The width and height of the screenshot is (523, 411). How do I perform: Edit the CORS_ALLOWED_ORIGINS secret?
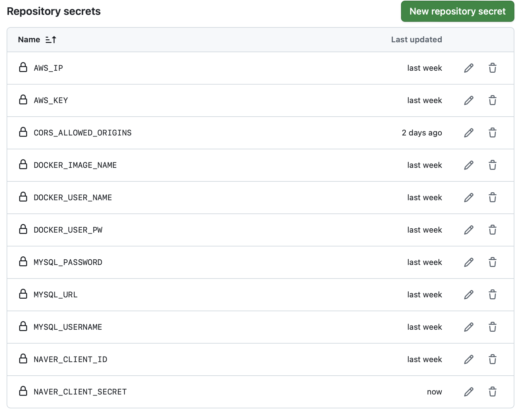pos(469,133)
